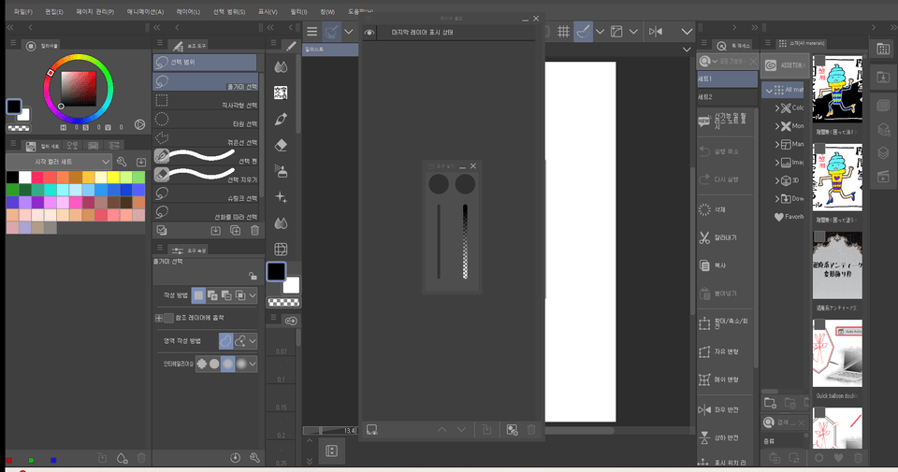Select the 세트2 quick access set
The width and height of the screenshot is (898, 472).
click(728, 97)
